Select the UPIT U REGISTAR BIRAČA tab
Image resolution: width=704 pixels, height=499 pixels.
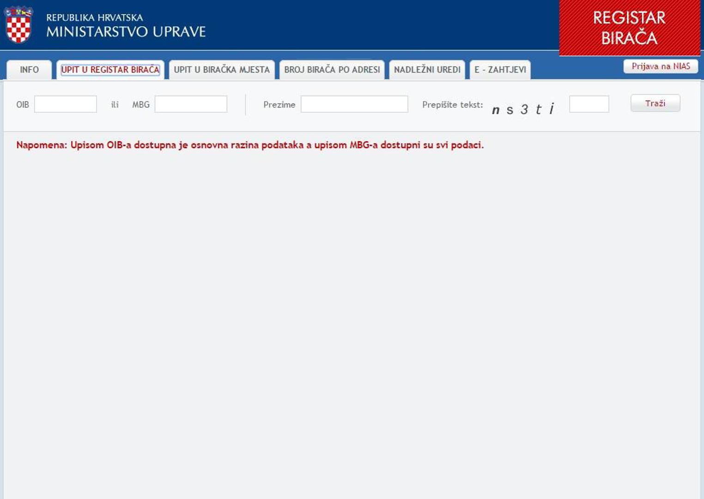[x=110, y=70]
